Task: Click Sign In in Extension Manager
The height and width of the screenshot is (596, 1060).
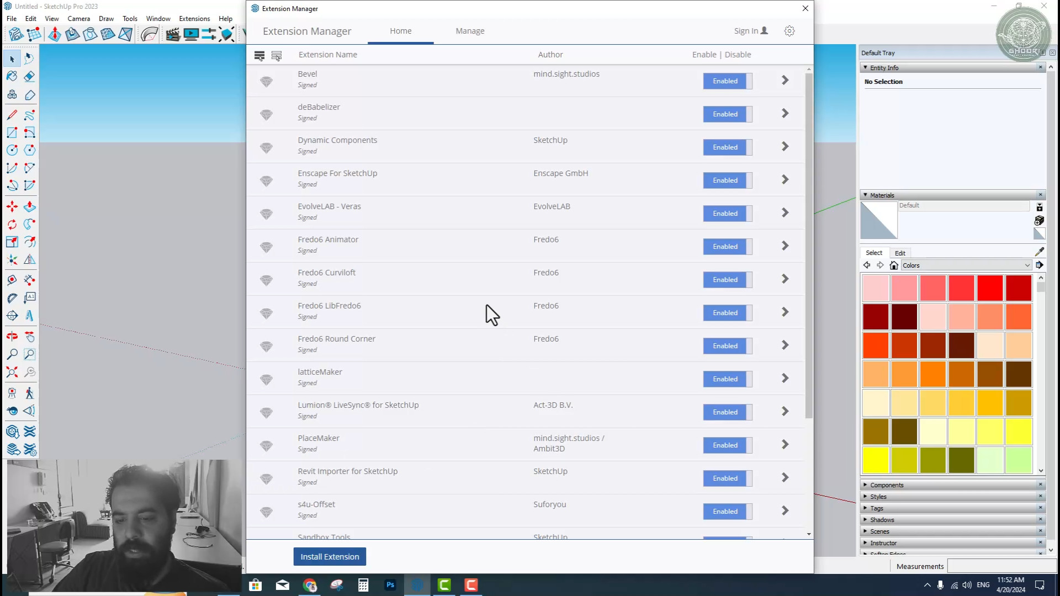Action: point(751,31)
